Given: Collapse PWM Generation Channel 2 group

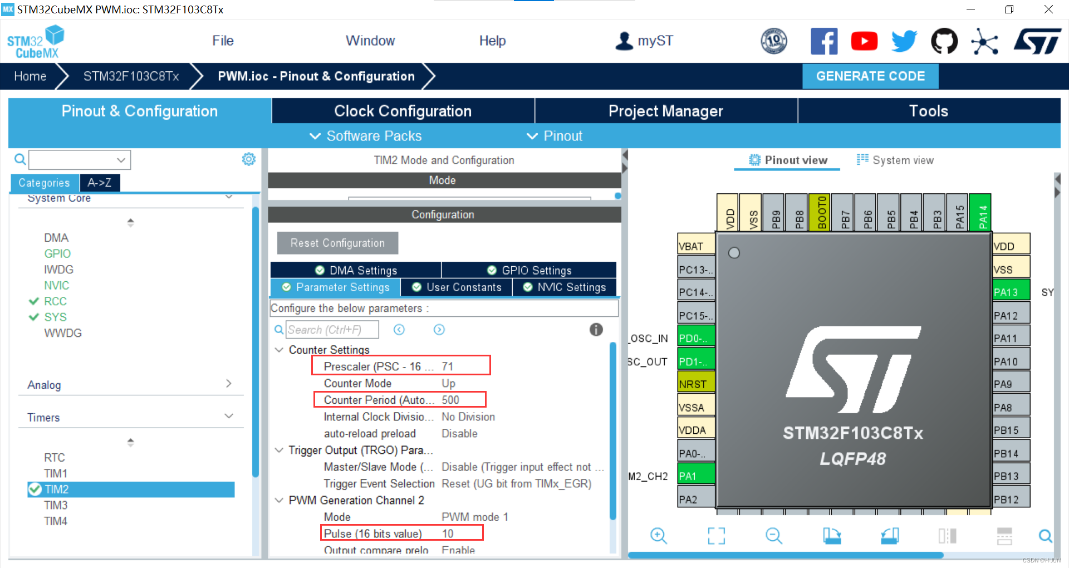Looking at the screenshot, I should tap(279, 500).
